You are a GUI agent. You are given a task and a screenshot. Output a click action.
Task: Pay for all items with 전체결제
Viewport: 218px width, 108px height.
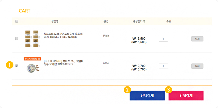pyautogui.click(x=186, y=95)
